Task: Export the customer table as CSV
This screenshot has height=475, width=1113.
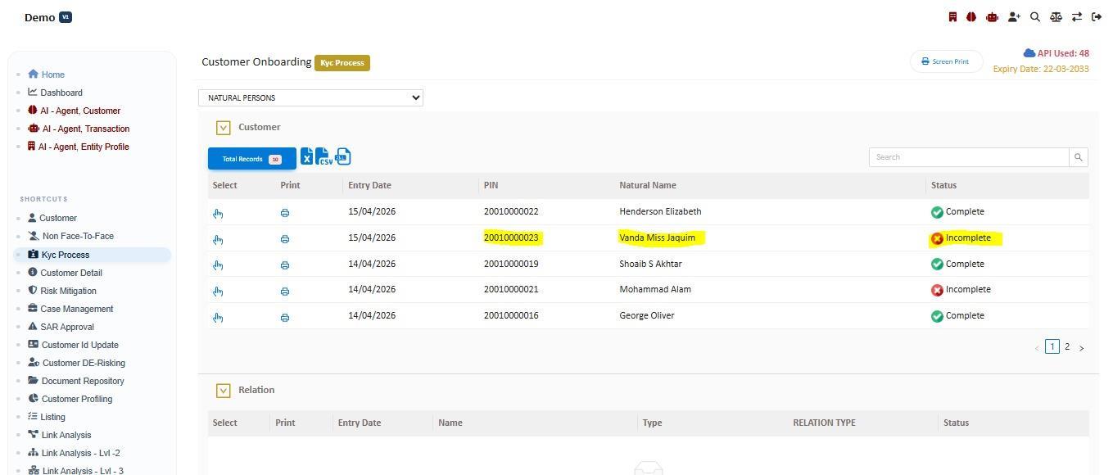Action: [323, 156]
